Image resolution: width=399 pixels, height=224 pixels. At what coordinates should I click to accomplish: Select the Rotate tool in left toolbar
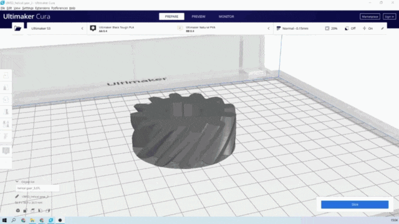tap(6, 100)
